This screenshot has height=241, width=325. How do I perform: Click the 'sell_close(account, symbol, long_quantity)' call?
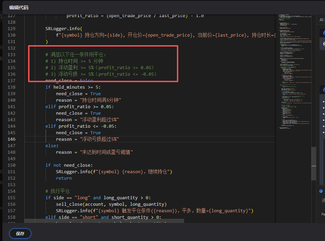111,204
